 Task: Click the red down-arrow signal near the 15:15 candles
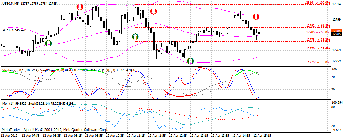coord(257,17)
